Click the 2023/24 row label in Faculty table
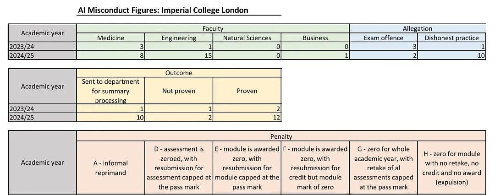Screen dimensions: 495x195 click(x=42, y=46)
